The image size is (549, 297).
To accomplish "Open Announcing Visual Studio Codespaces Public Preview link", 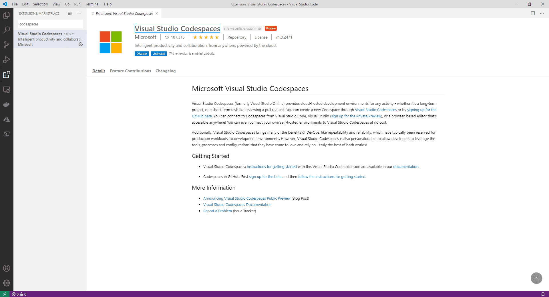I will 247,198.
